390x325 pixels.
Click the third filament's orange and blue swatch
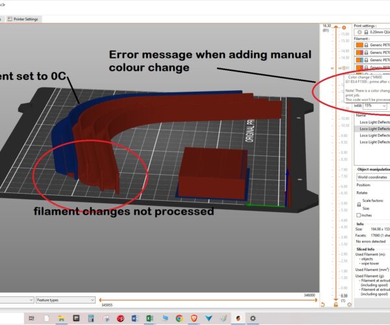point(359,60)
